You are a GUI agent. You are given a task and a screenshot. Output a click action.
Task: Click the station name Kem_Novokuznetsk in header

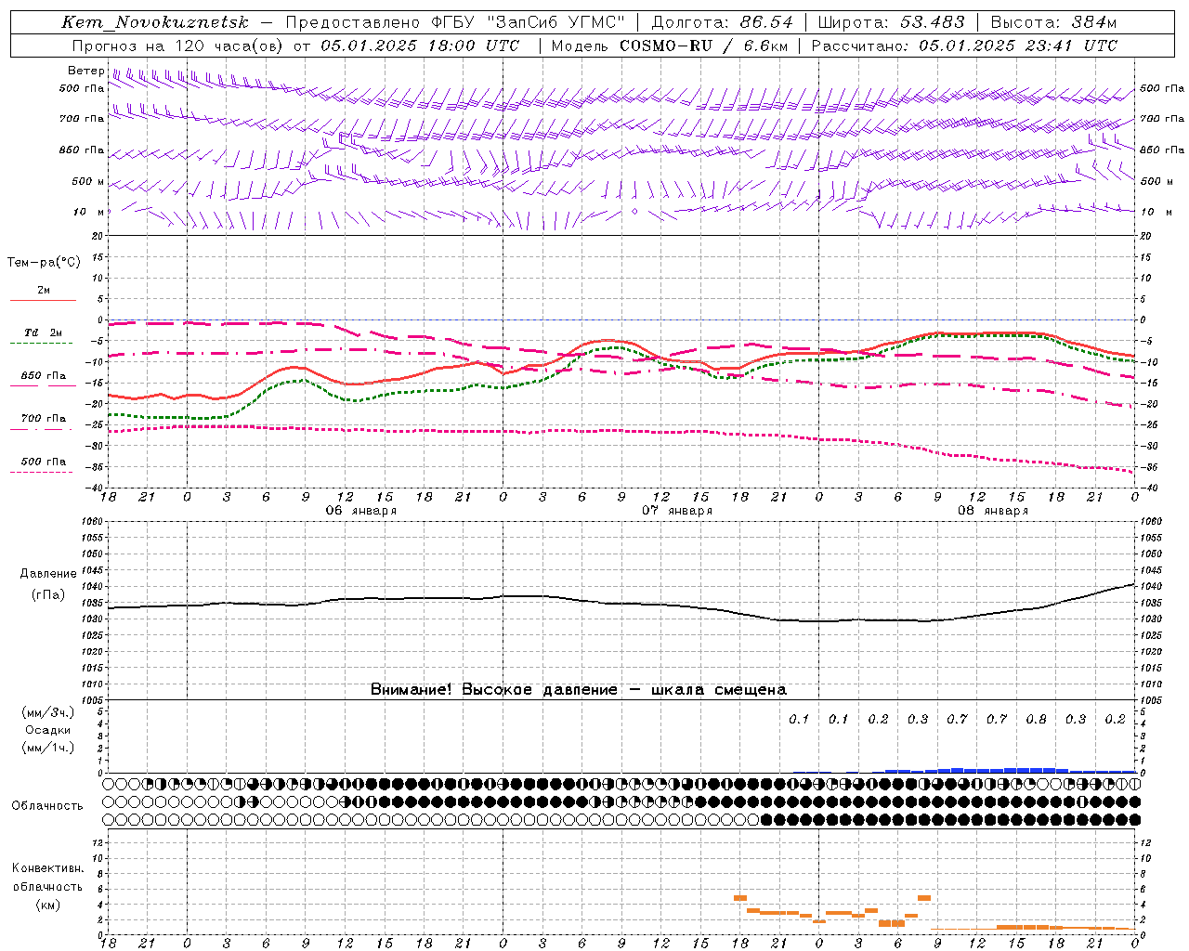click(x=155, y=22)
